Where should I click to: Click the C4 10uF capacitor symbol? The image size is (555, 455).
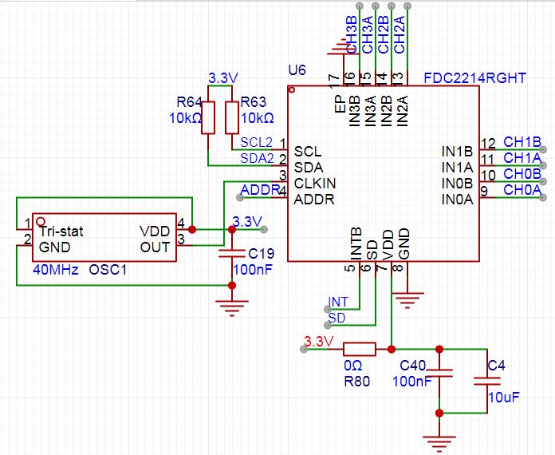coord(486,382)
